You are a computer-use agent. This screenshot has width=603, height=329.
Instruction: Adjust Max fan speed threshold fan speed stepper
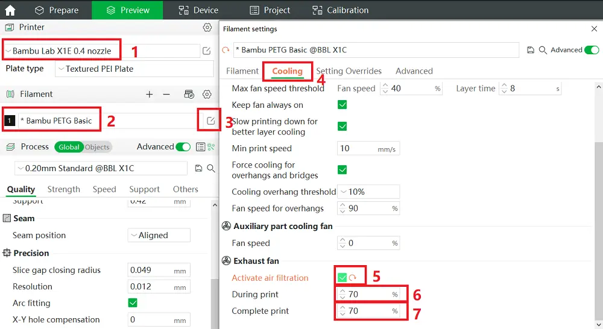pyautogui.click(x=385, y=89)
